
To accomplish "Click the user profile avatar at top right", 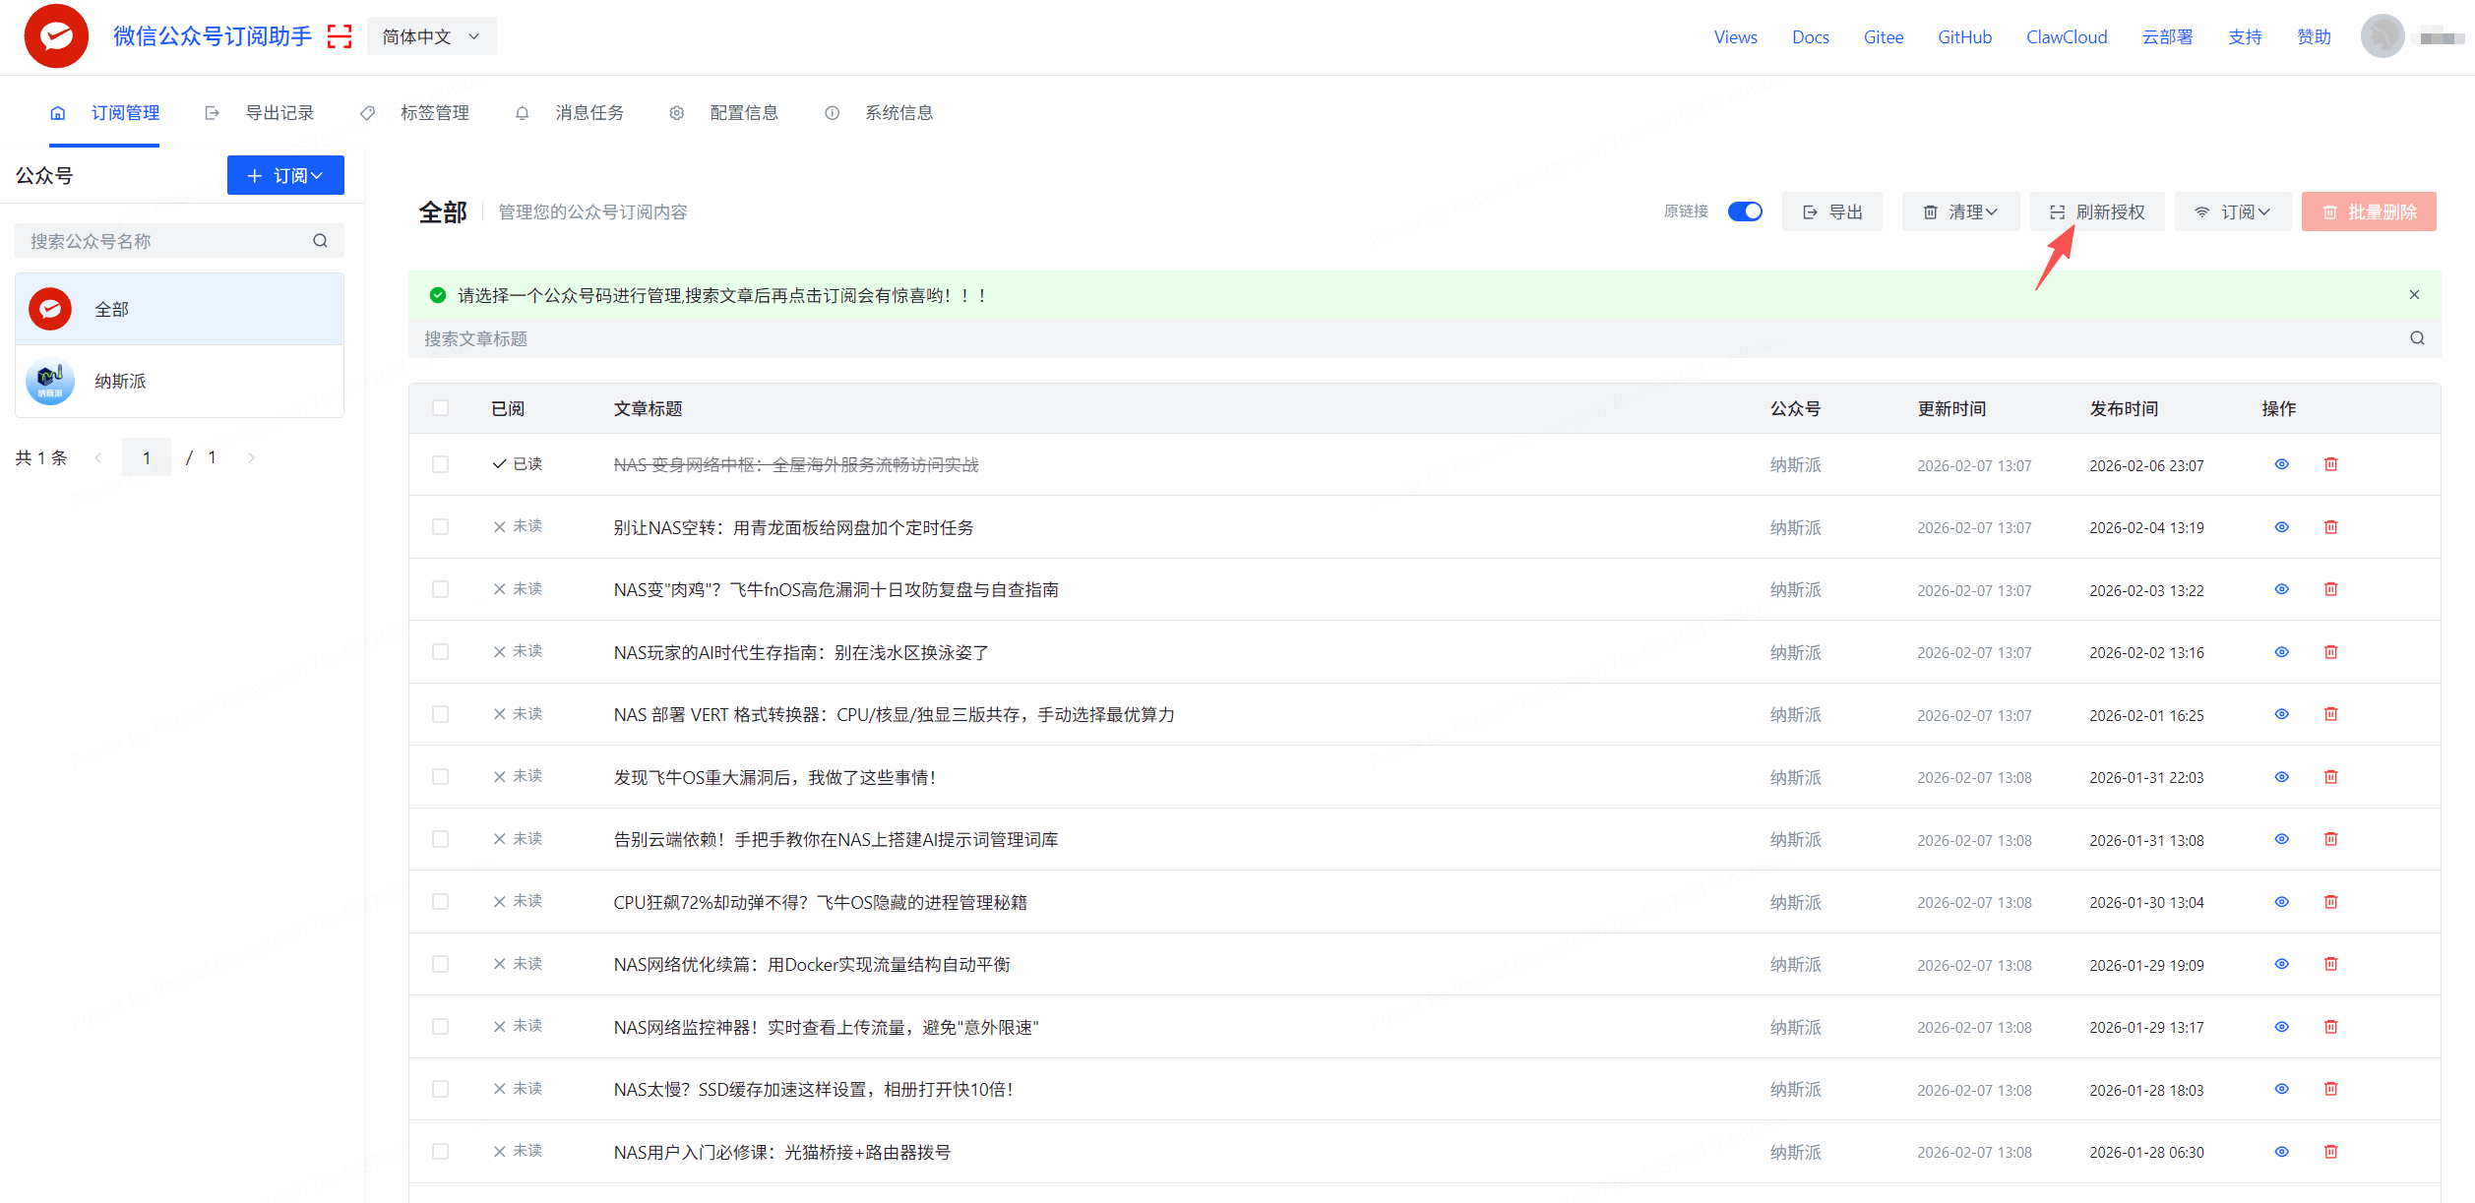I will pyautogui.click(x=2382, y=36).
